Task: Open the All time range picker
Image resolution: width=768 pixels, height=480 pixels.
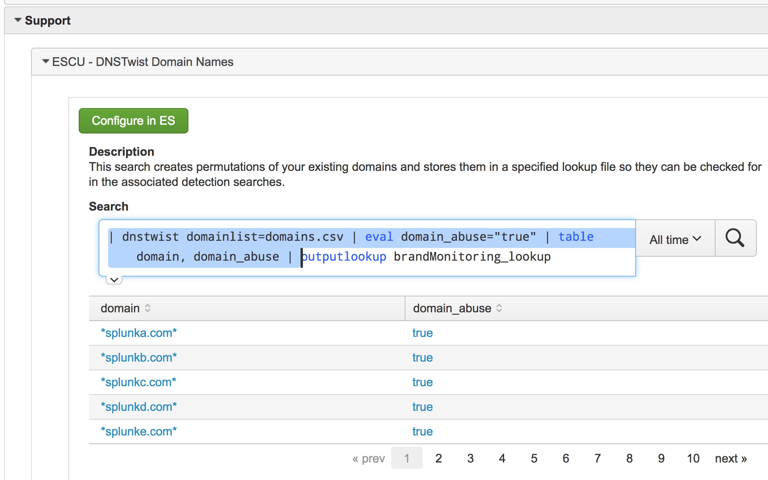Action: pyautogui.click(x=675, y=239)
